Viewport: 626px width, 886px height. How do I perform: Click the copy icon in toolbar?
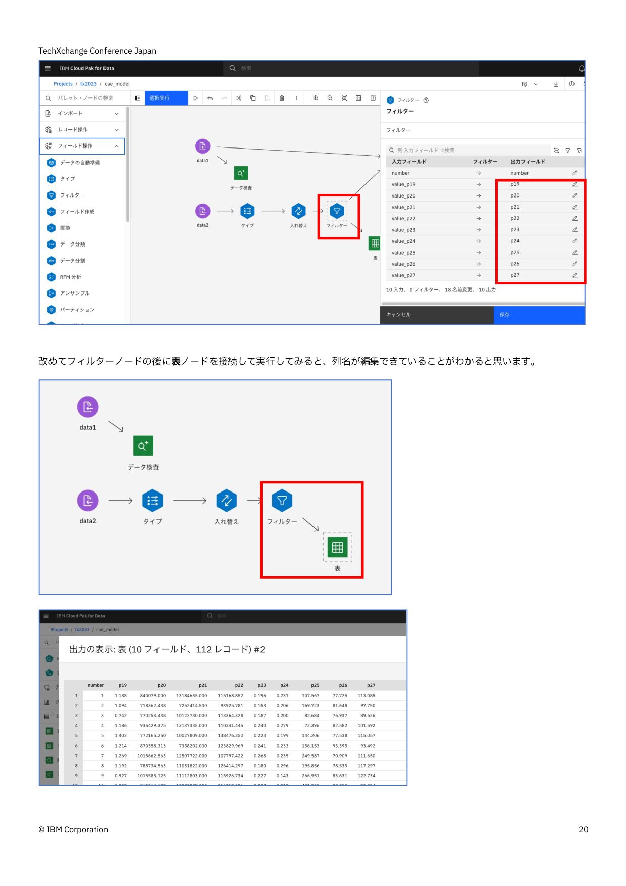pyautogui.click(x=253, y=98)
